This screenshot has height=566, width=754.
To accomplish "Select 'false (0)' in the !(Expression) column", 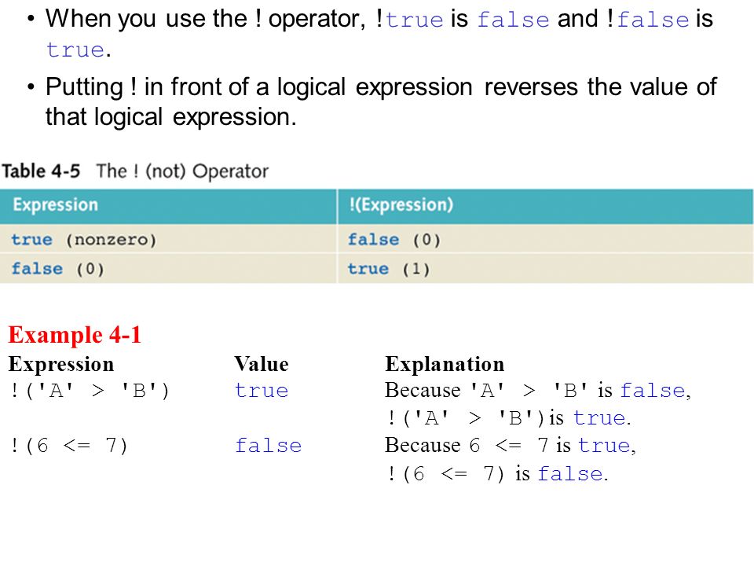I will click(x=394, y=240).
